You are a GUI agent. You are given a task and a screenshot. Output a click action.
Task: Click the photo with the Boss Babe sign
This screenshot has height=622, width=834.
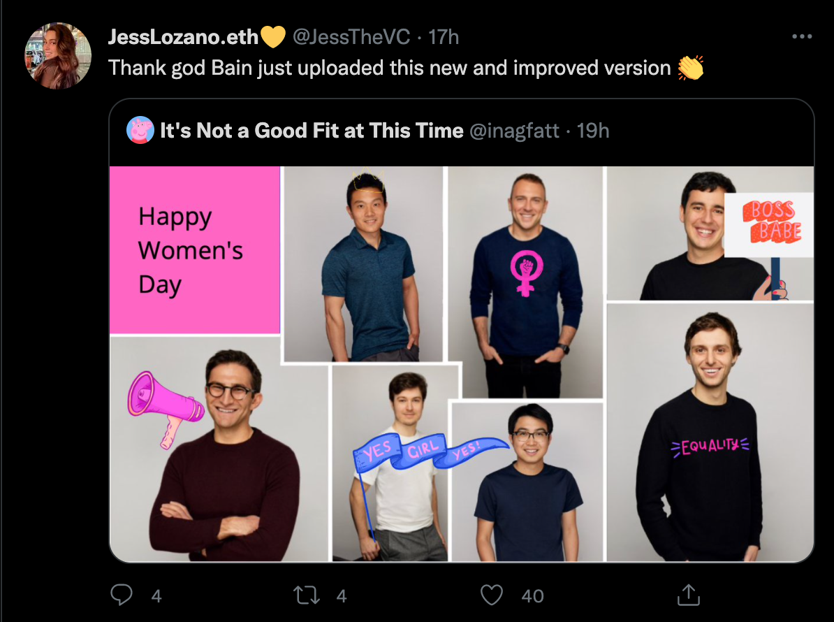pyautogui.click(x=710, y=234)
